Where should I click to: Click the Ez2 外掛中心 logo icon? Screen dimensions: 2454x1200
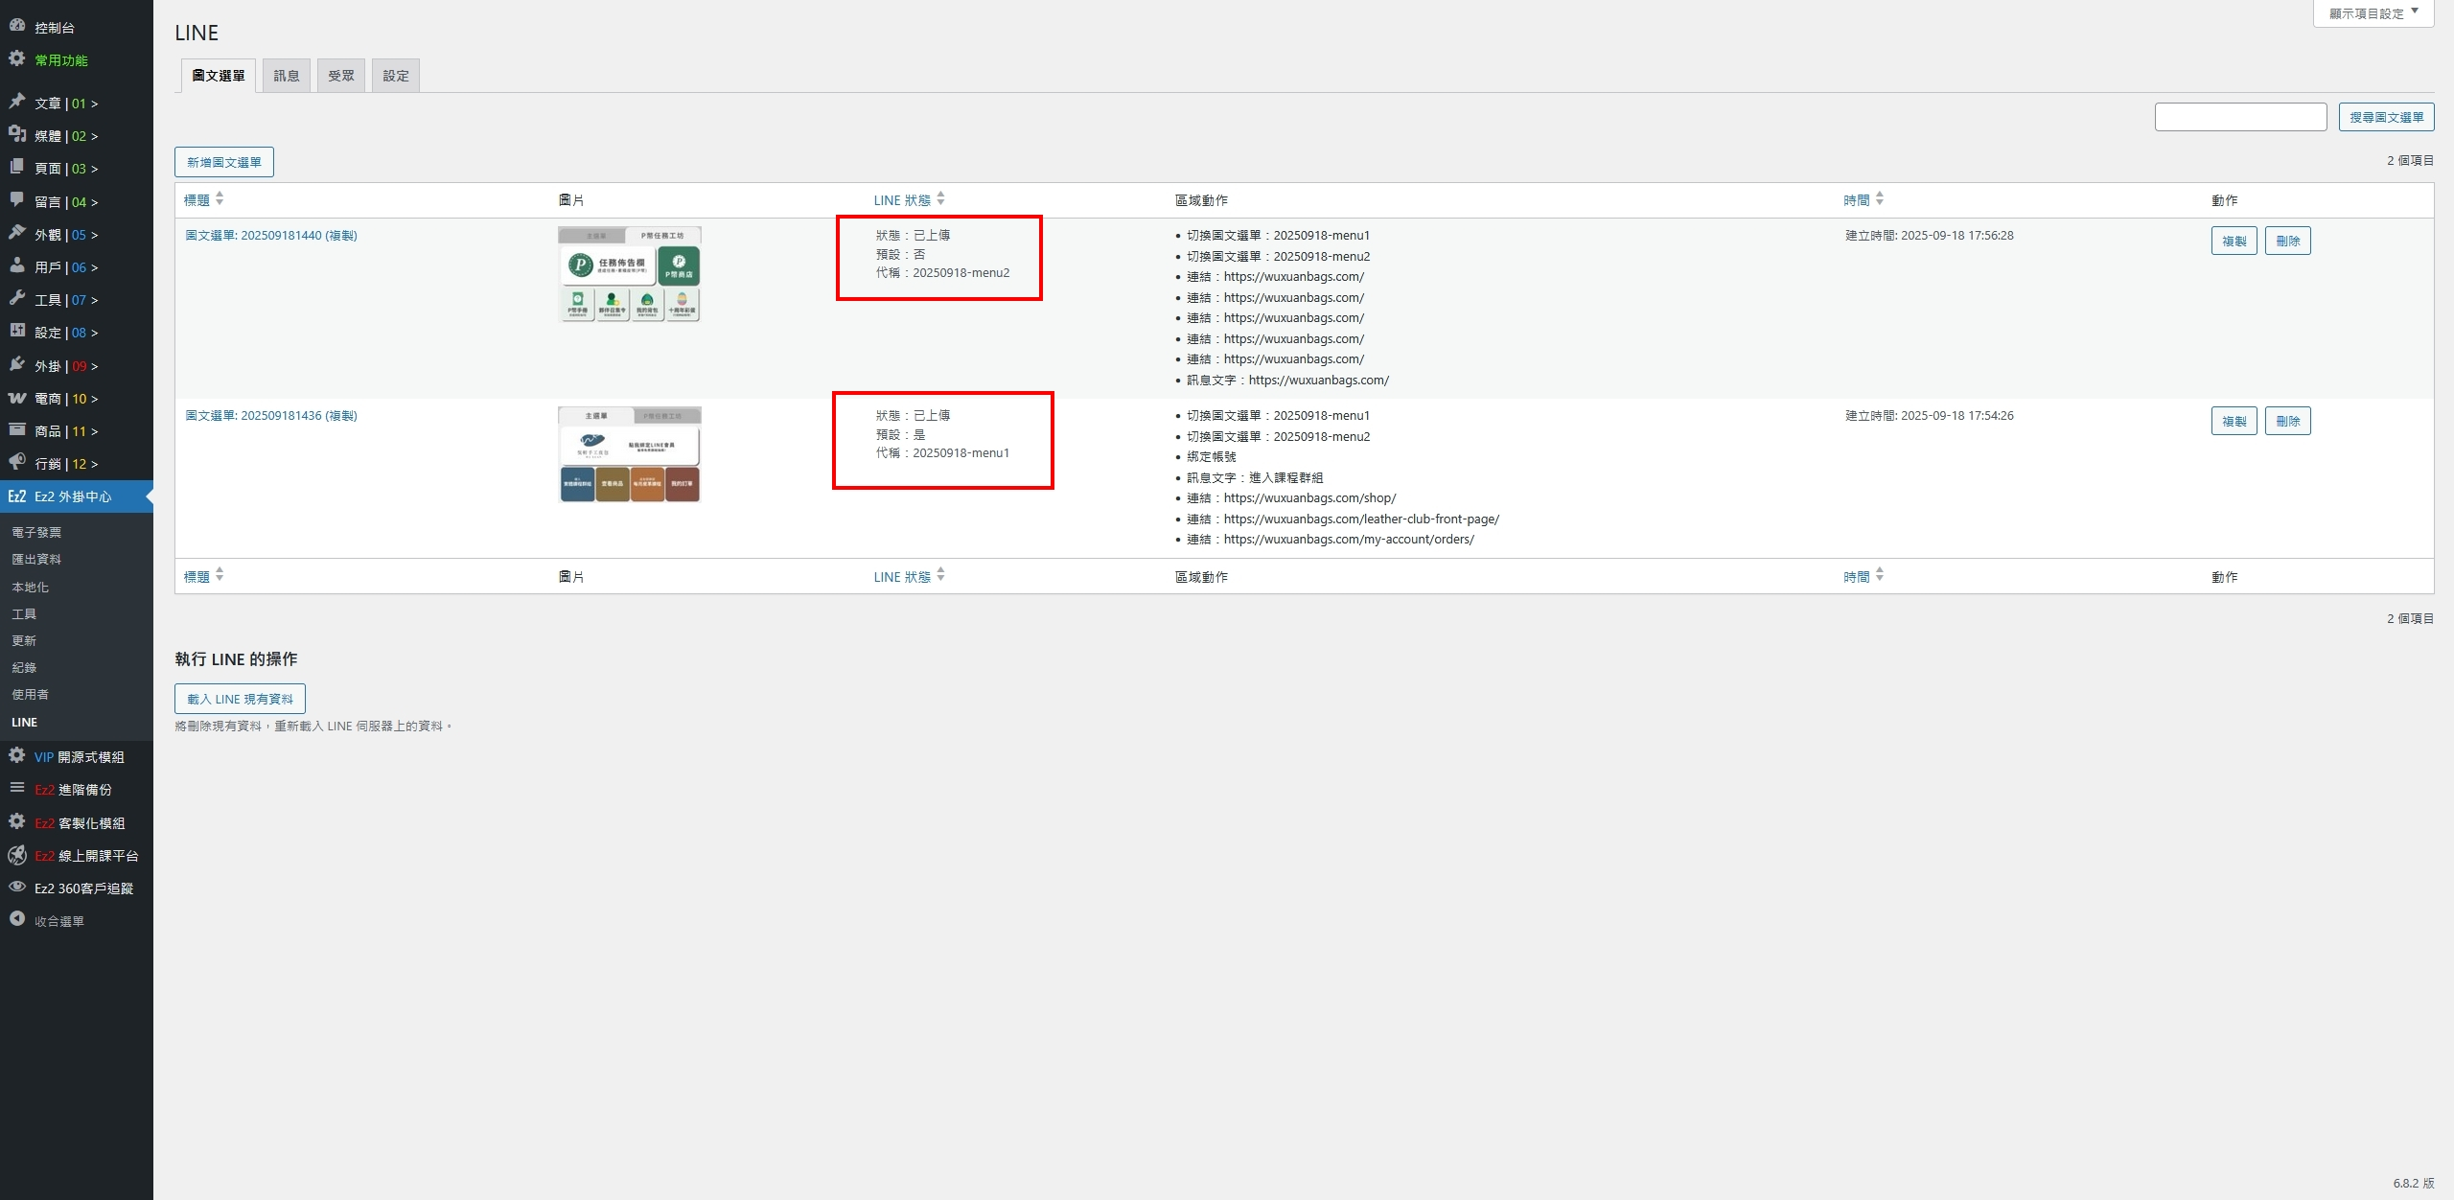click(16, 496)
